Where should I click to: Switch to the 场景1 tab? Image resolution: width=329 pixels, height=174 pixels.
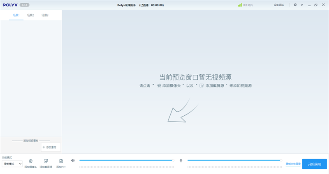[x=16, y=15]
